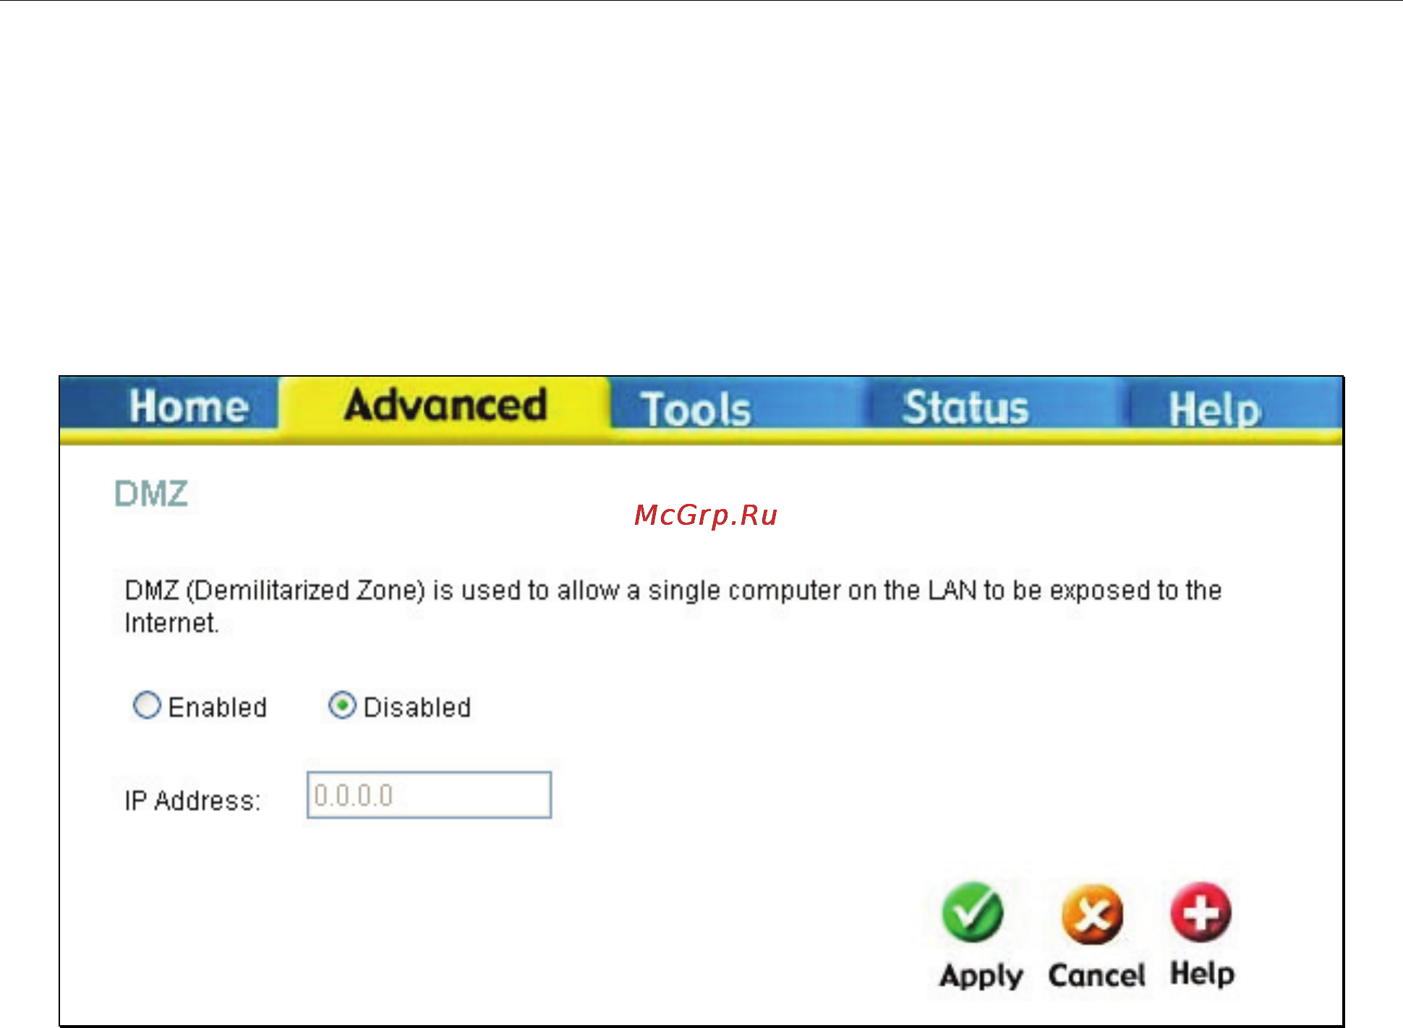
Task: Select the Enabled radio button
Action: tap(147, 705)
